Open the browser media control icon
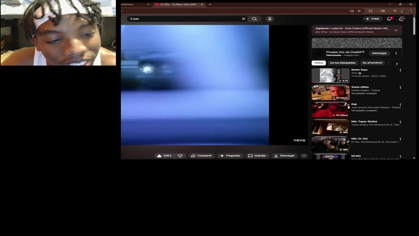The height and width of the screenshot is (236, 419). 395,11
